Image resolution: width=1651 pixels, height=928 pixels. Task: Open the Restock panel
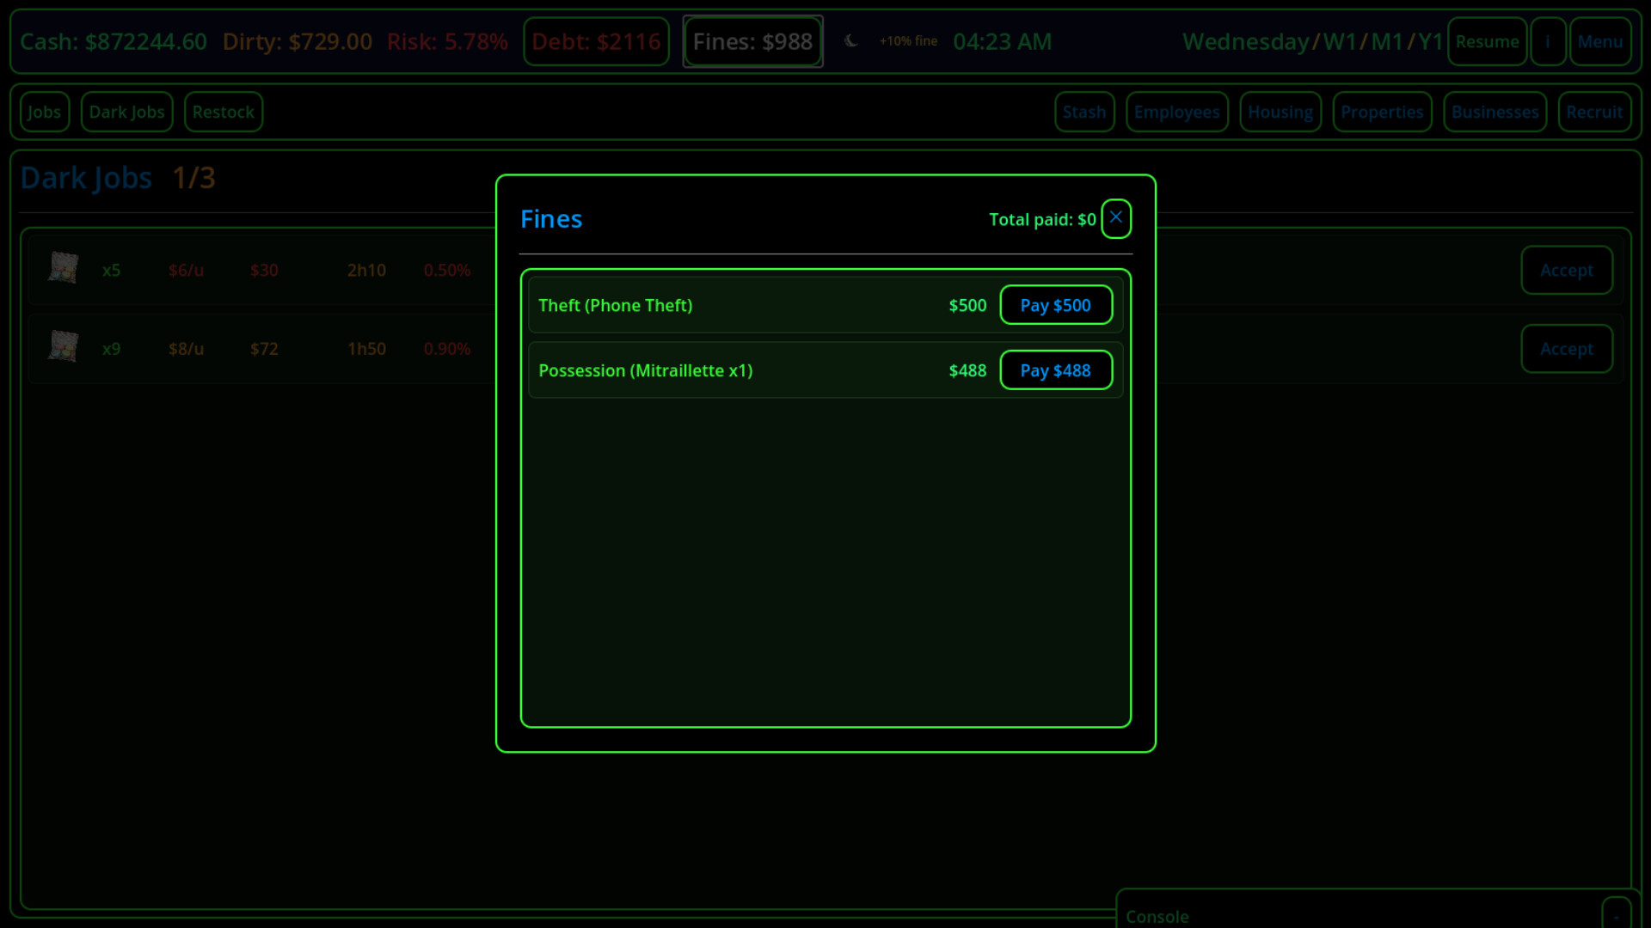point(223,112)
